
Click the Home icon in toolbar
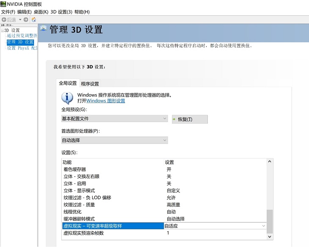pyautogui.click(x=34, y=19)
